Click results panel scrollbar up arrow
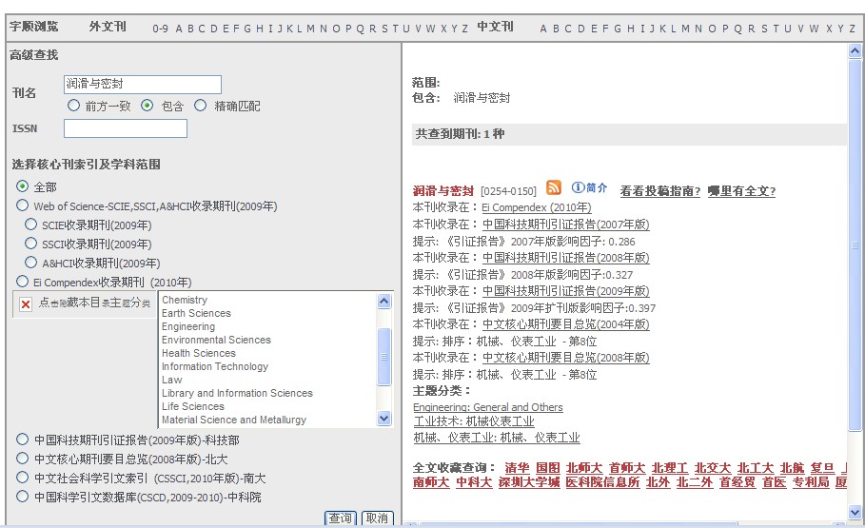 pos(855,51)
